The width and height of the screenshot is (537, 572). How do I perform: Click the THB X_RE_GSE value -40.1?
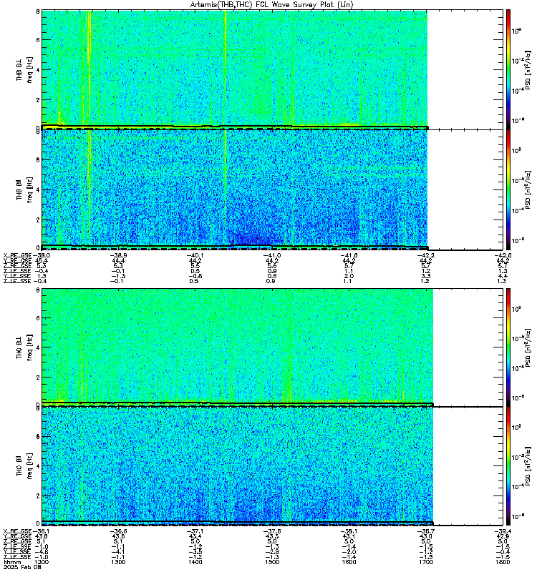point(195,255)
